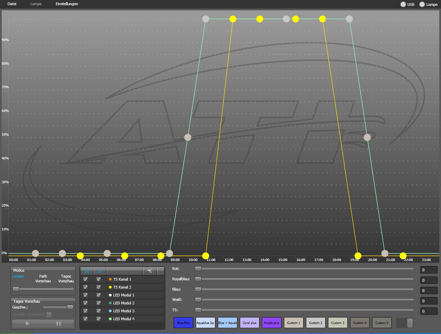Apply the Custom 2 preset

click(316, 323)
